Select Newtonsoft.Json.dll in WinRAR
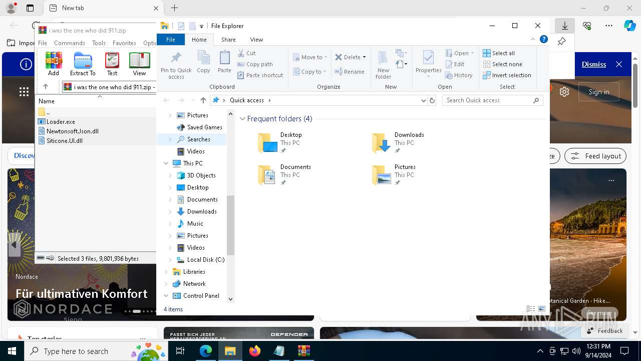 click(x=72, y=131)
